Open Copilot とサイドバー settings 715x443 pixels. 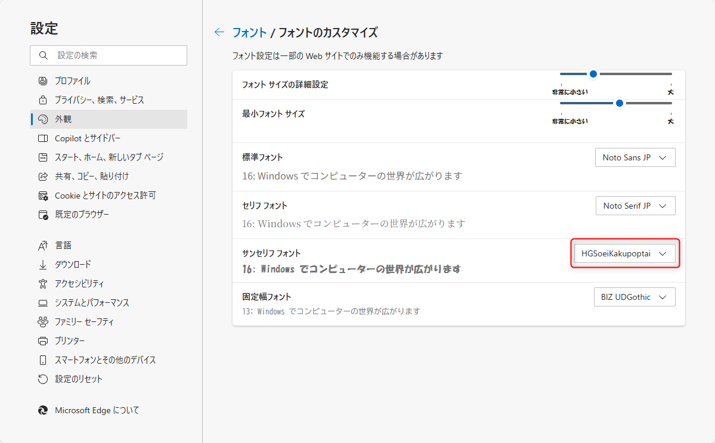pyautogui.click(x=109, y=138)
